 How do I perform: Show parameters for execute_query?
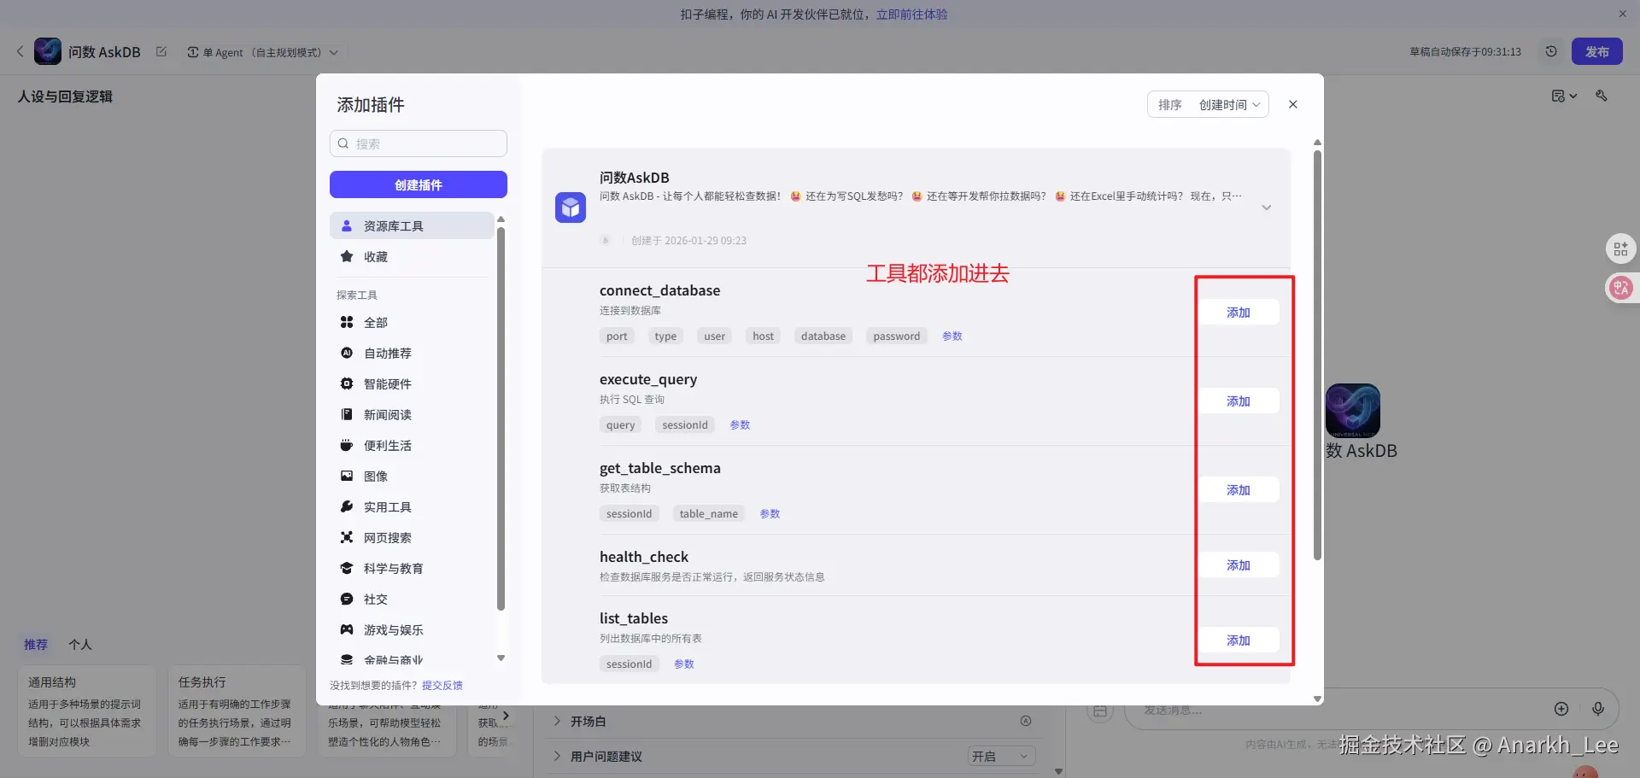pyautogui.click(x=740, y=425)
